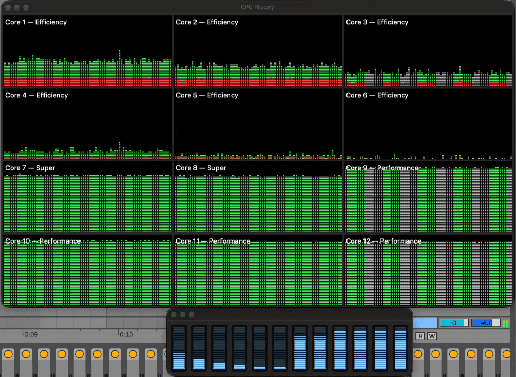
Task: Select the Core 3 — Efficiency history graph
Action: (428, 51)
